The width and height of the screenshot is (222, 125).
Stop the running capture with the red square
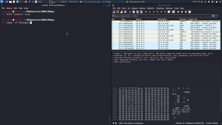coord(118,12)
